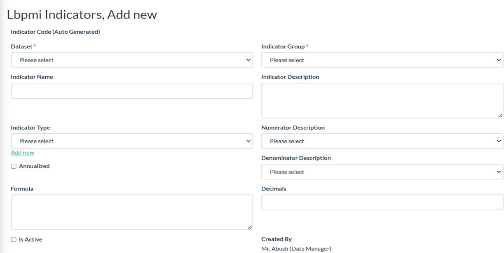Expand the Indicator Group dropdown
Image resolution: width=504 pixels, height=253 pixels.
click(x=382, y=60)
